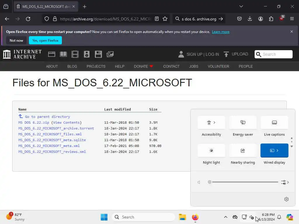299x224 pixels.
Task: Mute using the volume speaker icon
Action: (x=199, y=182)
